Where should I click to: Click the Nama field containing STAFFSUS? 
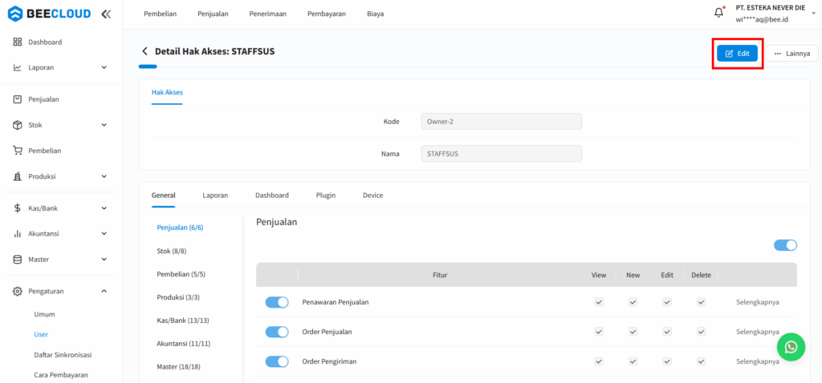coord(501,153)
